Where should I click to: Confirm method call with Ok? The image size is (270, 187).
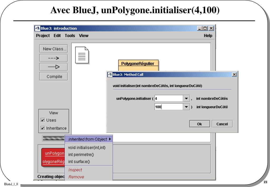click(x=200, y=124)
